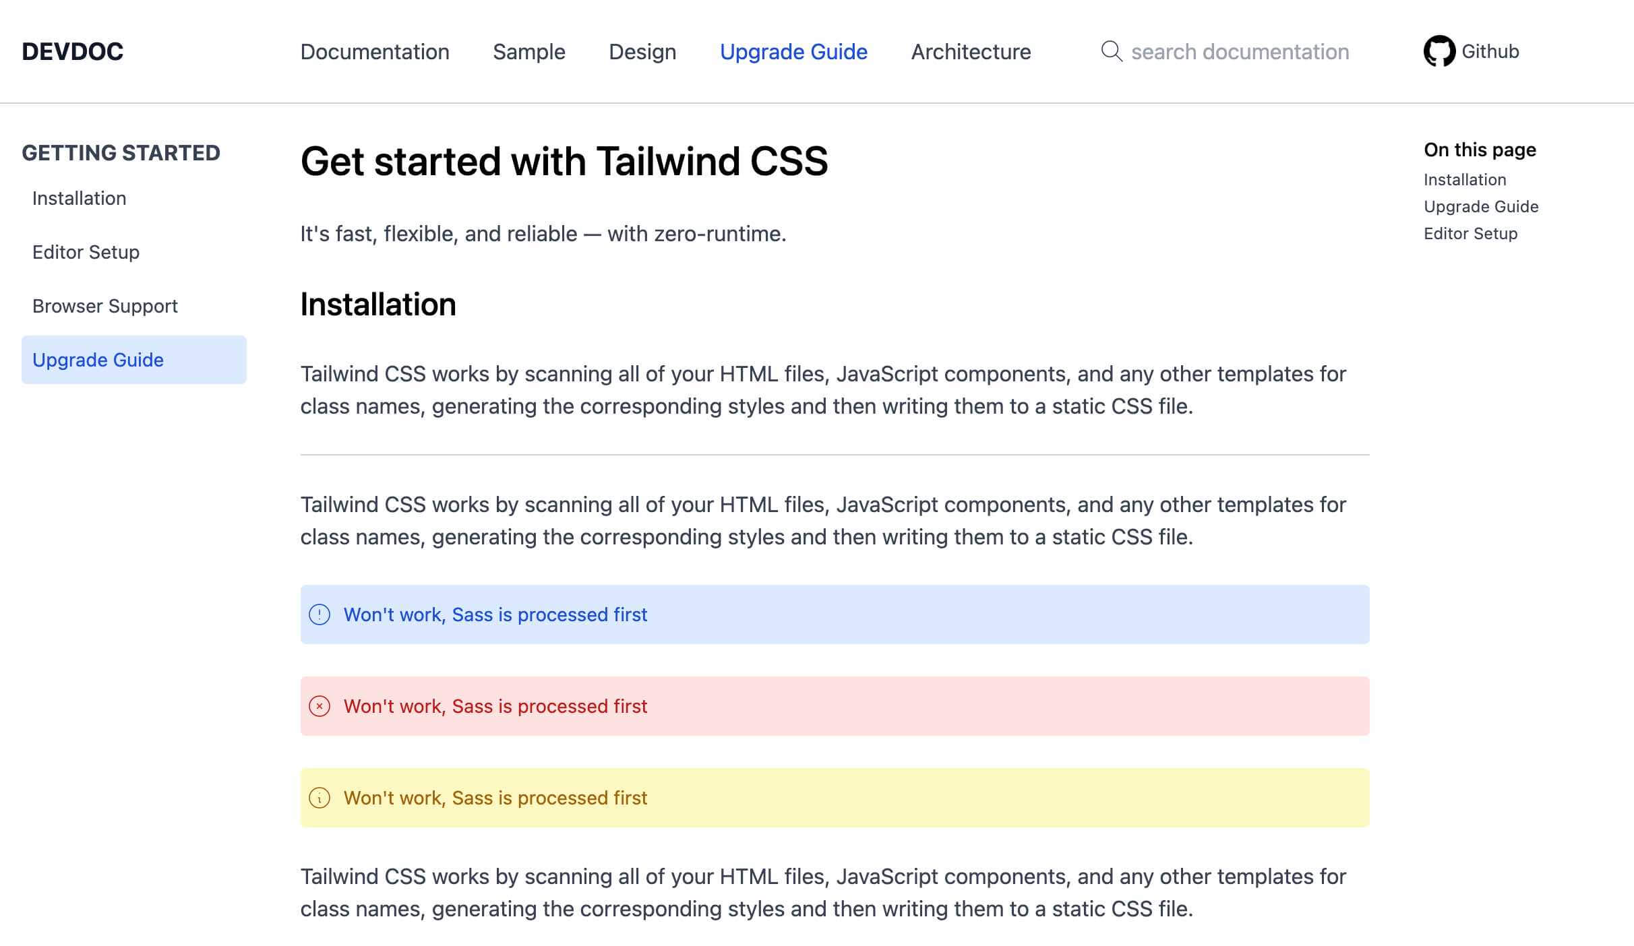The image size is (1634, 946).
Task: Go to the Sample nav item
Action: pyautogui.click(x=529, y=52)
